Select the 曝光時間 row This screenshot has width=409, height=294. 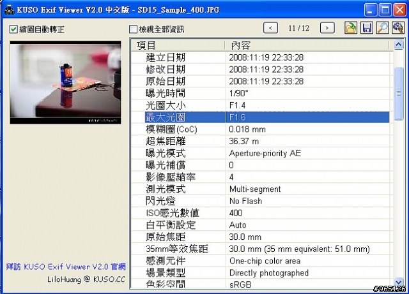[x=261, y=94]
